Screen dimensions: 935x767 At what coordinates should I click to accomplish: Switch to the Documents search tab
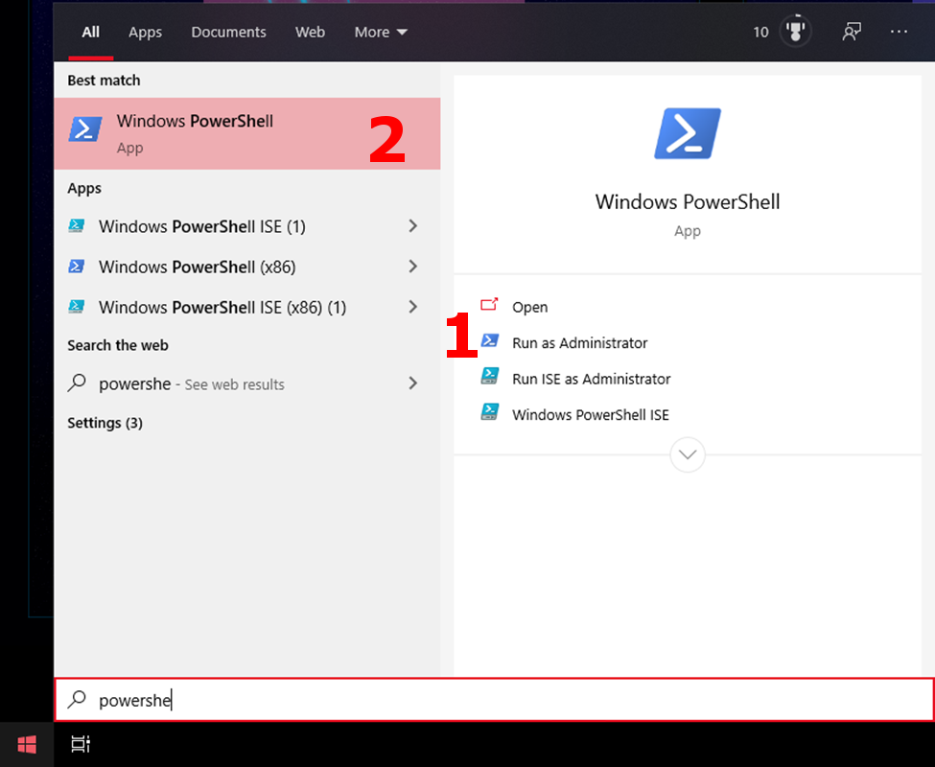pyautogui.click(x=228, y=32)
